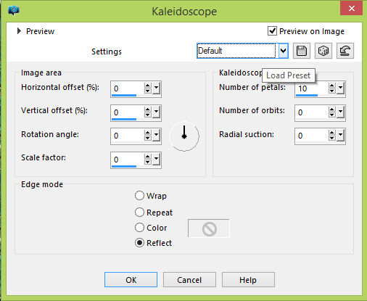Image resolution: width=367 pixels, height=301 pixels.
Task: Open the Default settings preset dropdown
Action: click(283, 51)
